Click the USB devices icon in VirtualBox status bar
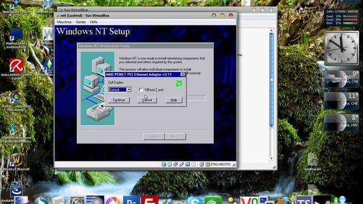 tap(181, 164)
